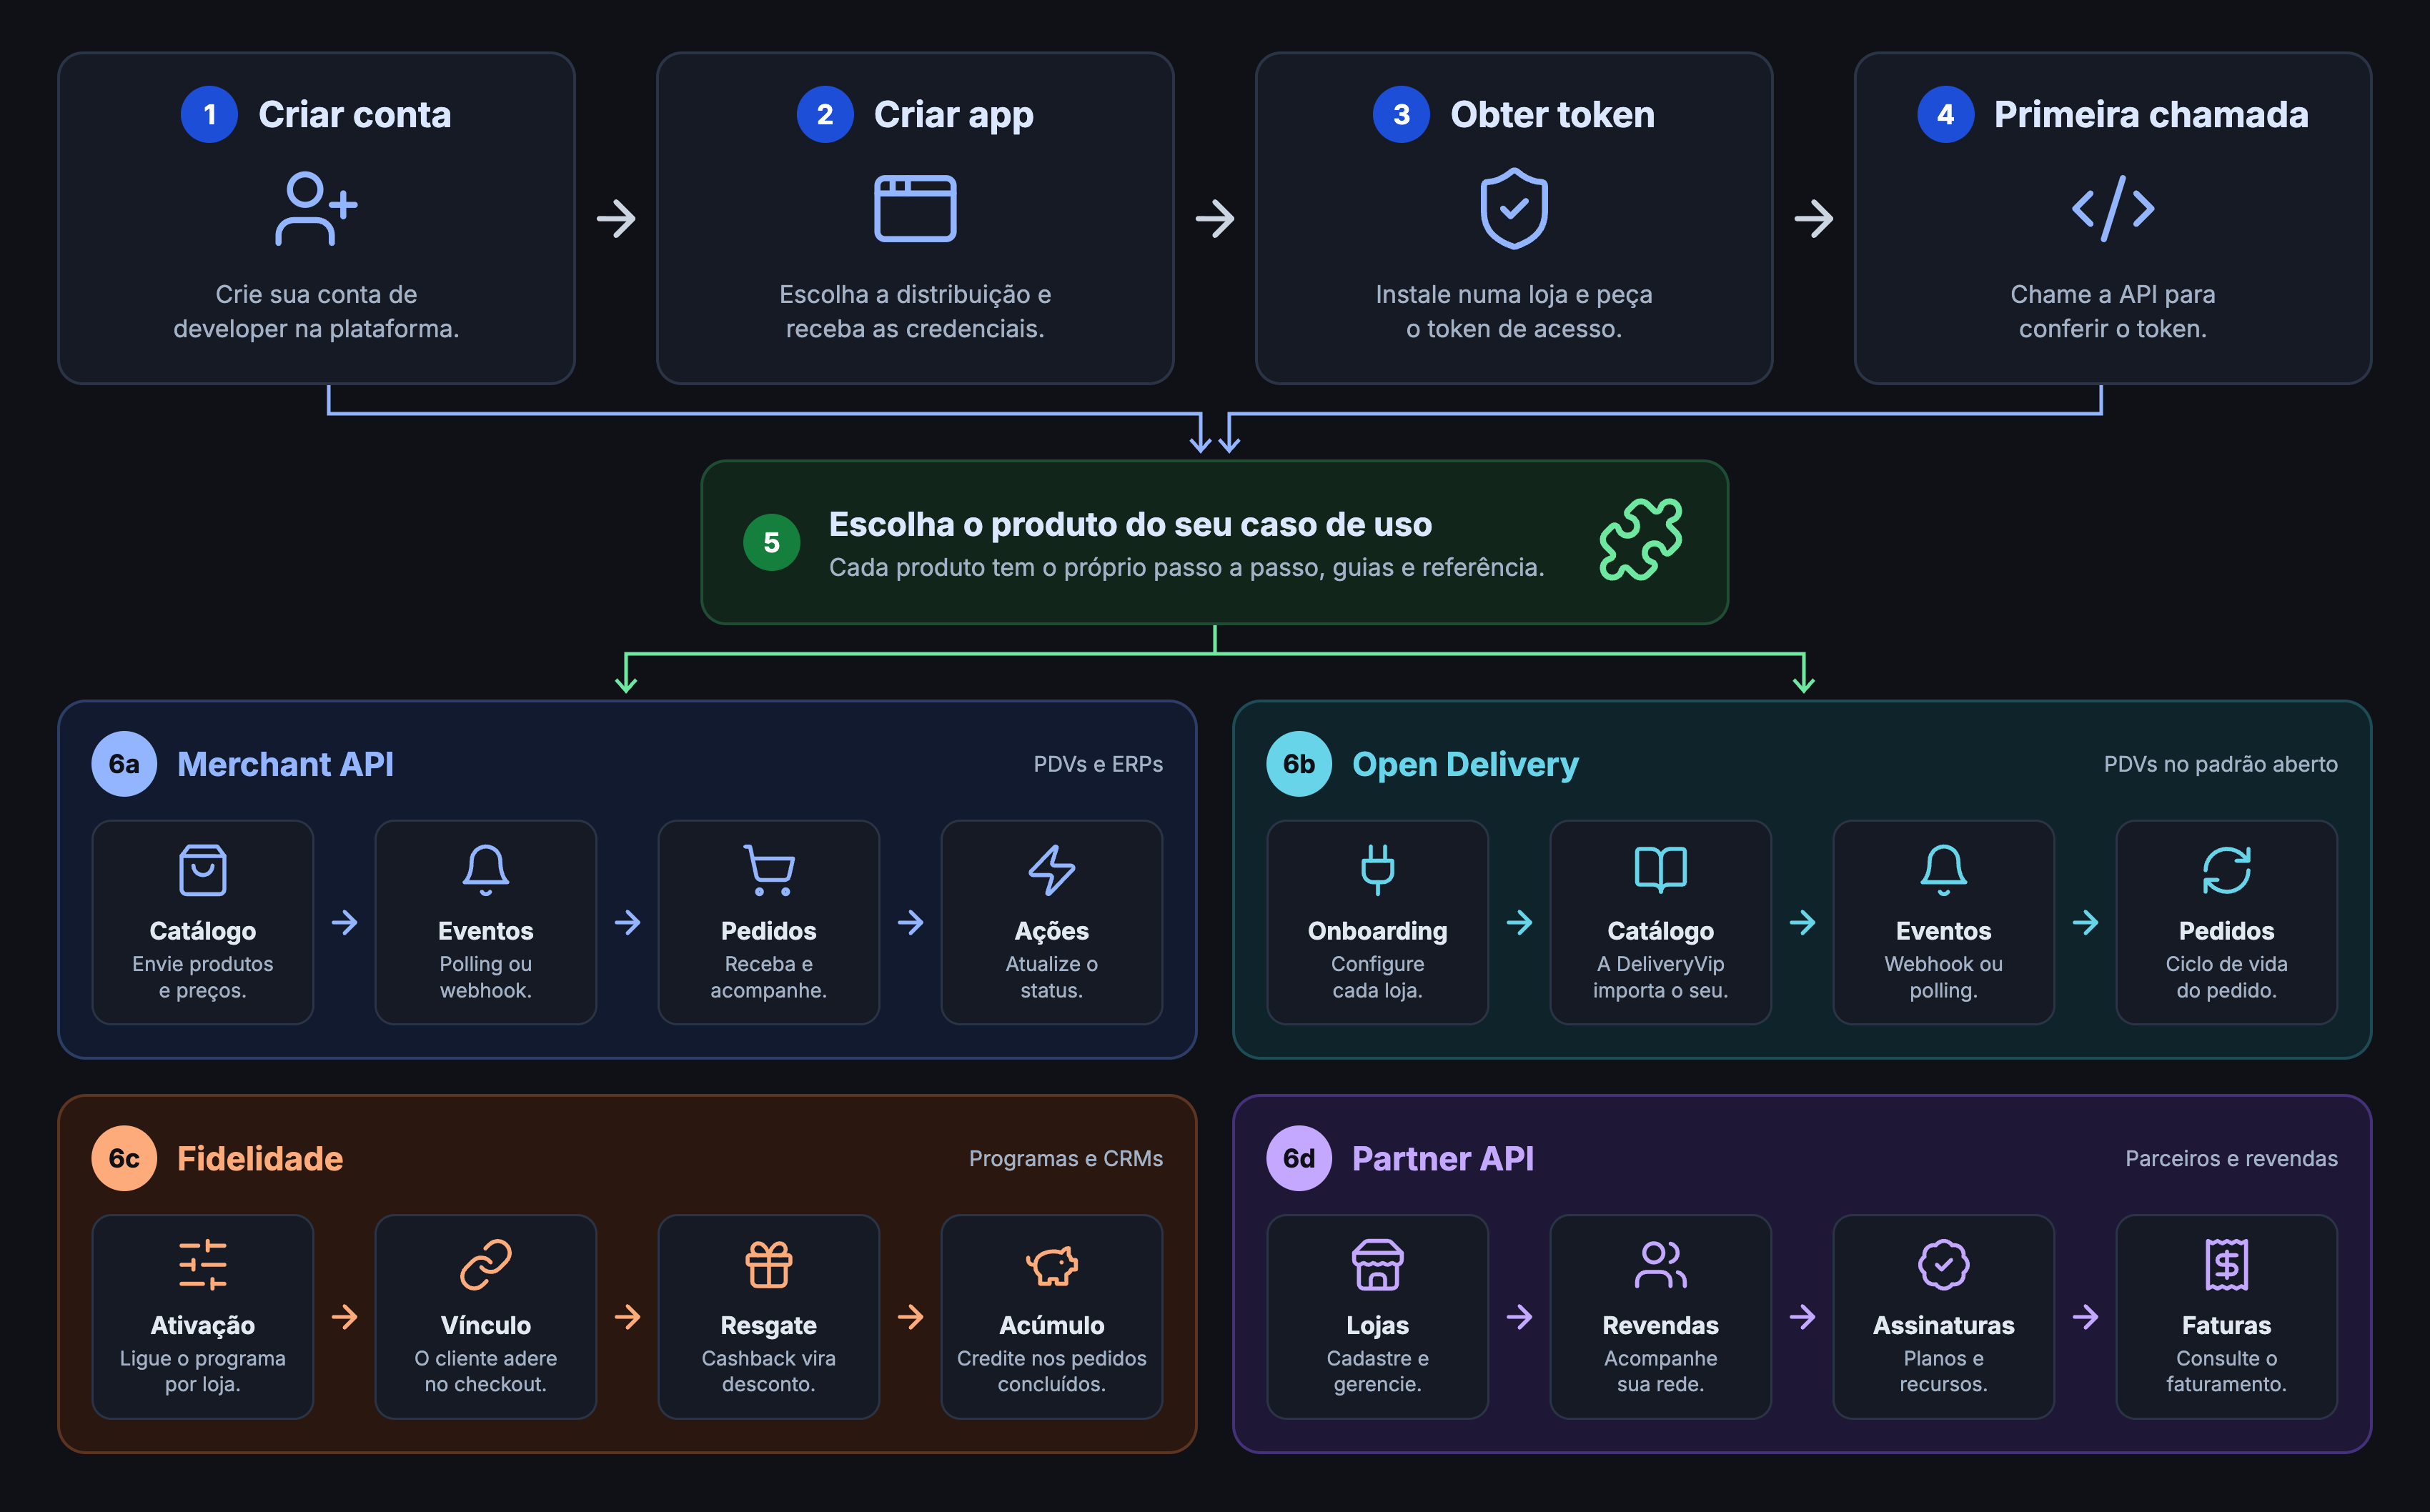This screenshot has width=2430, height=1512.
Task: Open the Criar conta step title
Action: [x=355, y=114]
